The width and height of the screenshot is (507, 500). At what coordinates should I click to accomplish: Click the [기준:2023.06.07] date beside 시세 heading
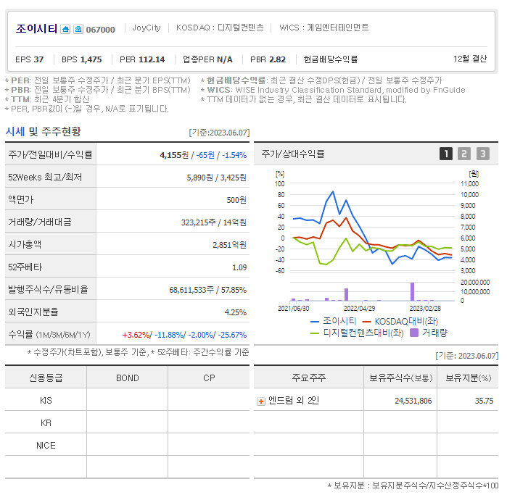coord(219,133)
